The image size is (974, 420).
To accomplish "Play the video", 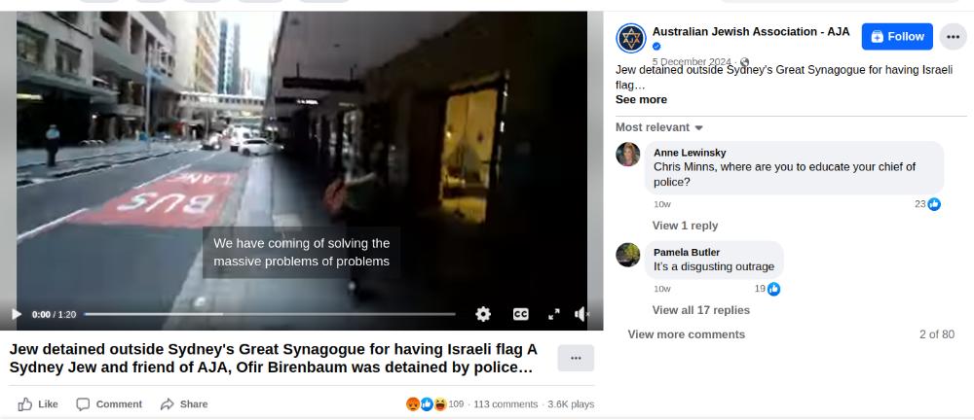I will pyautogui.click(x=17, y=315).
